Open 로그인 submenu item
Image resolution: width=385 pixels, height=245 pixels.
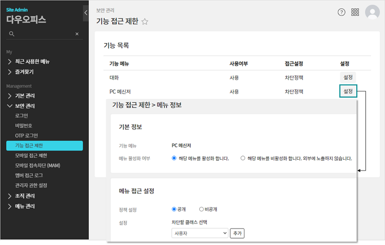(x=22, y=116)
